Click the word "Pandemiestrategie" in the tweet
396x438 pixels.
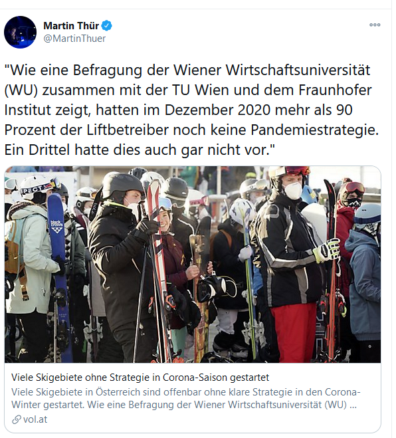[x=314, y=130]
